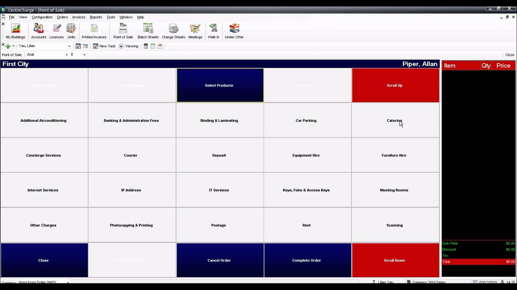The image size is (517, 290).
Task: Select the Car Parking category
Action: 307,120
